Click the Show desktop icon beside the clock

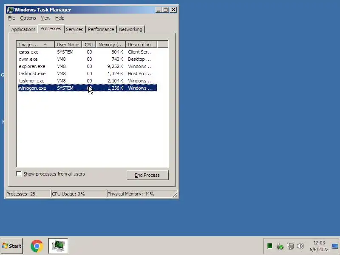[335, 246]
